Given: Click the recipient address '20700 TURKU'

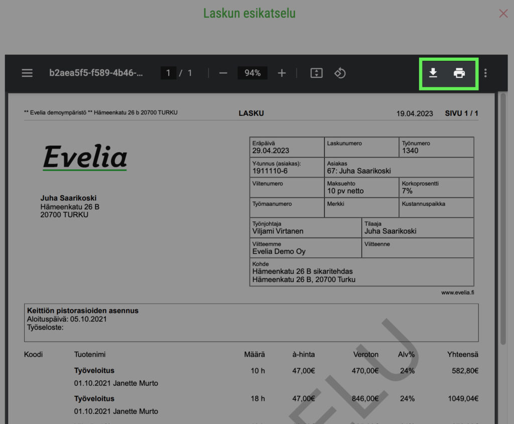Looking at the screenshot, I should pos(64,215).
